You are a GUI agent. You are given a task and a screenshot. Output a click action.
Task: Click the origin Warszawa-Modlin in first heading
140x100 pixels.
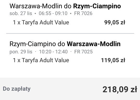[36, 6]
